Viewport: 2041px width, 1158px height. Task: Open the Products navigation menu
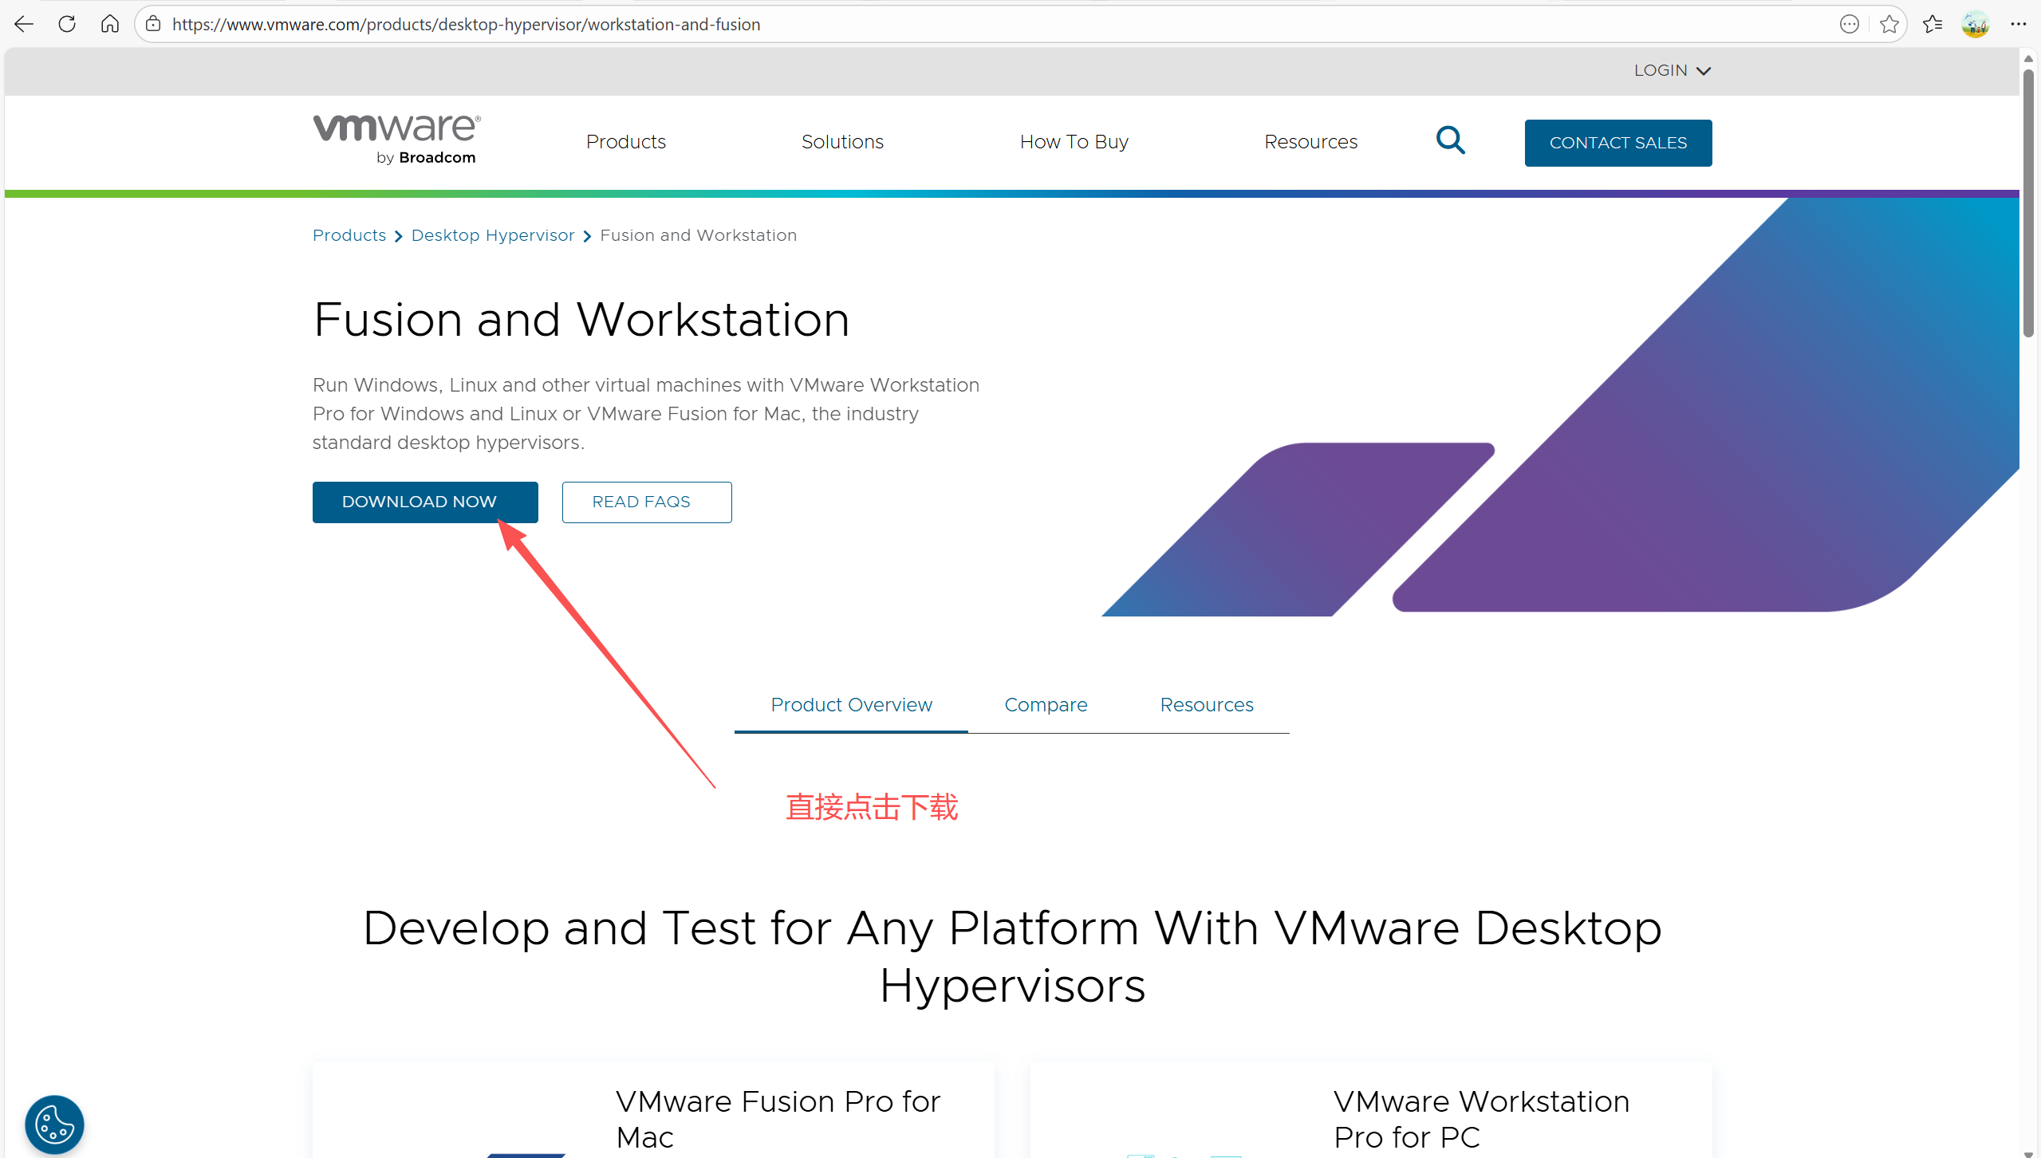(x=625, y=142)
